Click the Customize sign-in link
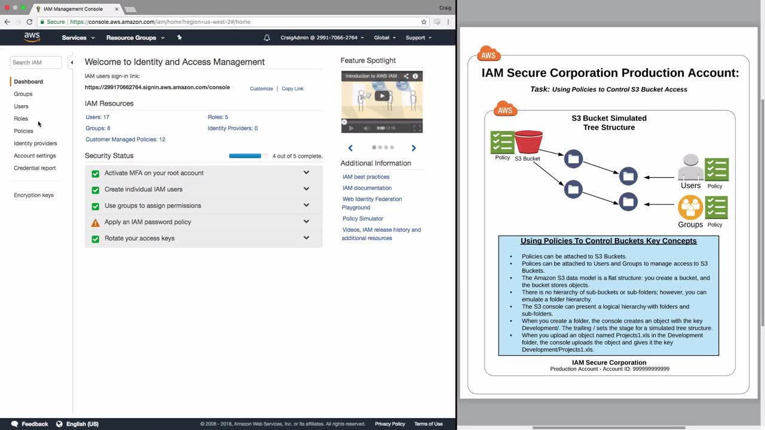Viewport: 765px width, 430px height. point(261,89)
